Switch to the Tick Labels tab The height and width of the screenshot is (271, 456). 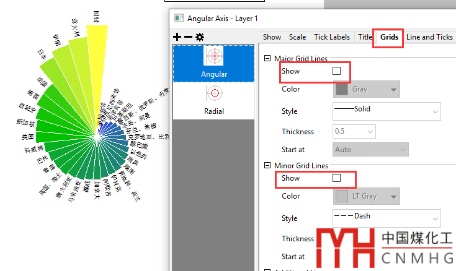click(x=331, y=37)
